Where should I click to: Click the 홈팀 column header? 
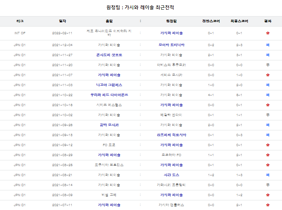[x=109, y=21]
